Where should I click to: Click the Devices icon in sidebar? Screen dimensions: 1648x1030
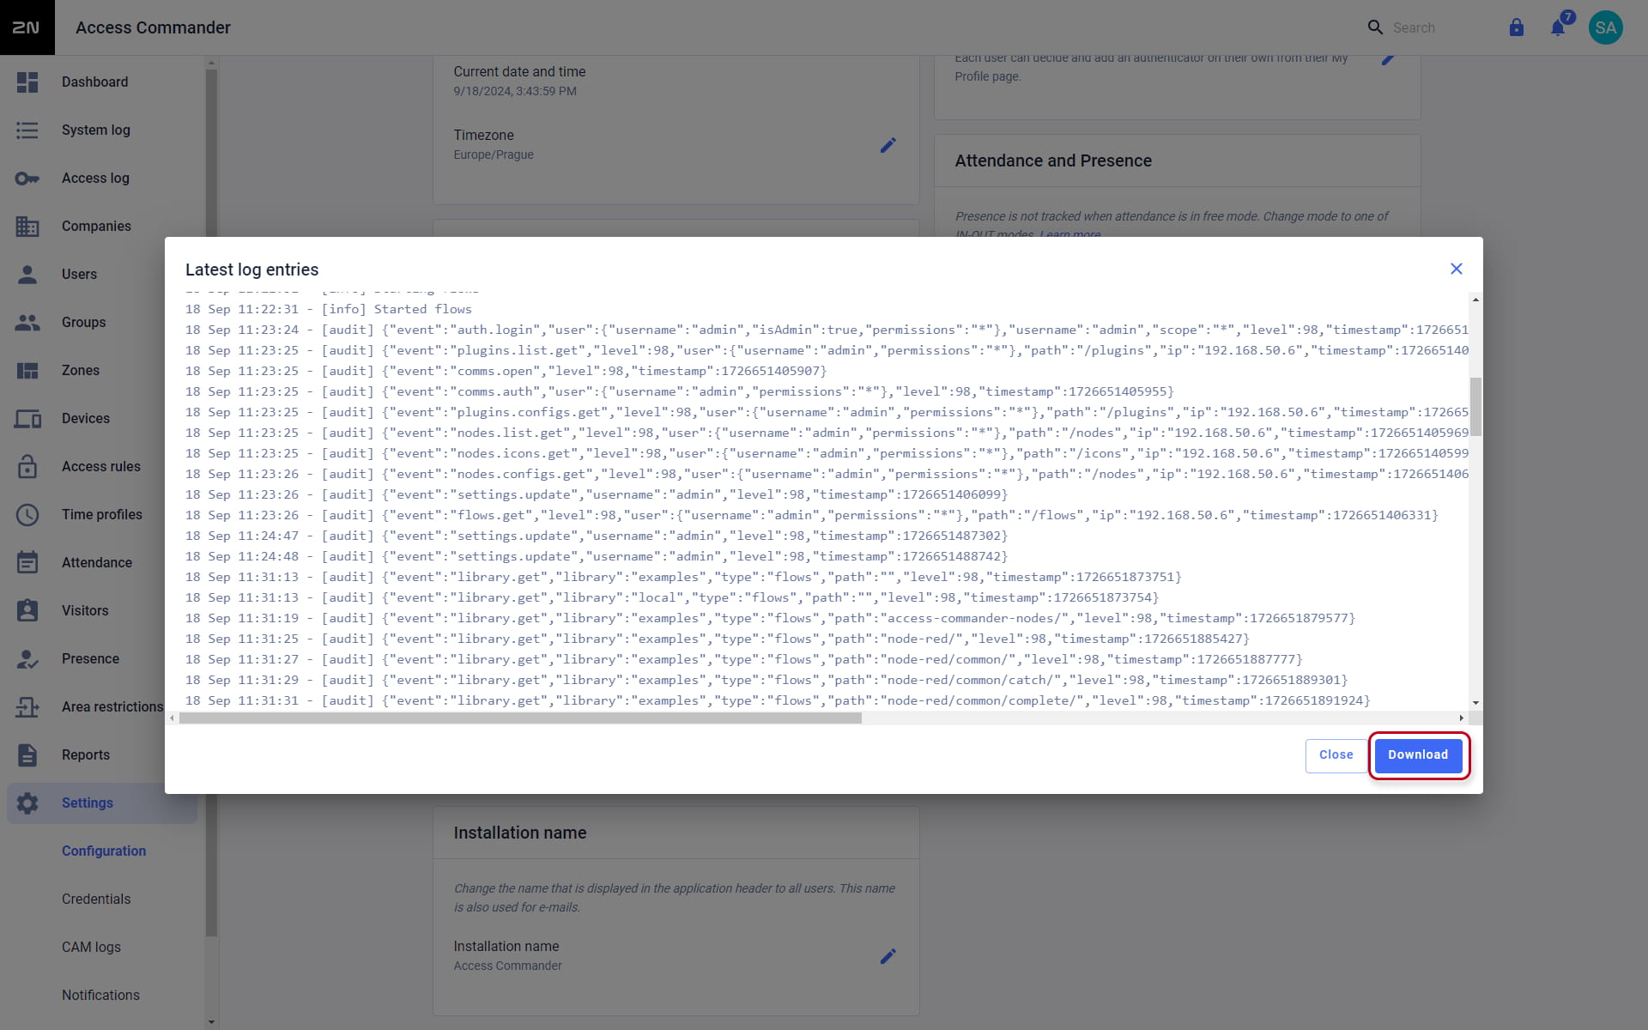pos(27,419)
